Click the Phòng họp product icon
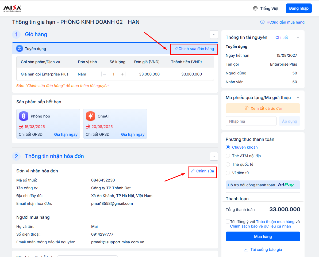The image size is (319, 257). click(x=24, y=116)
